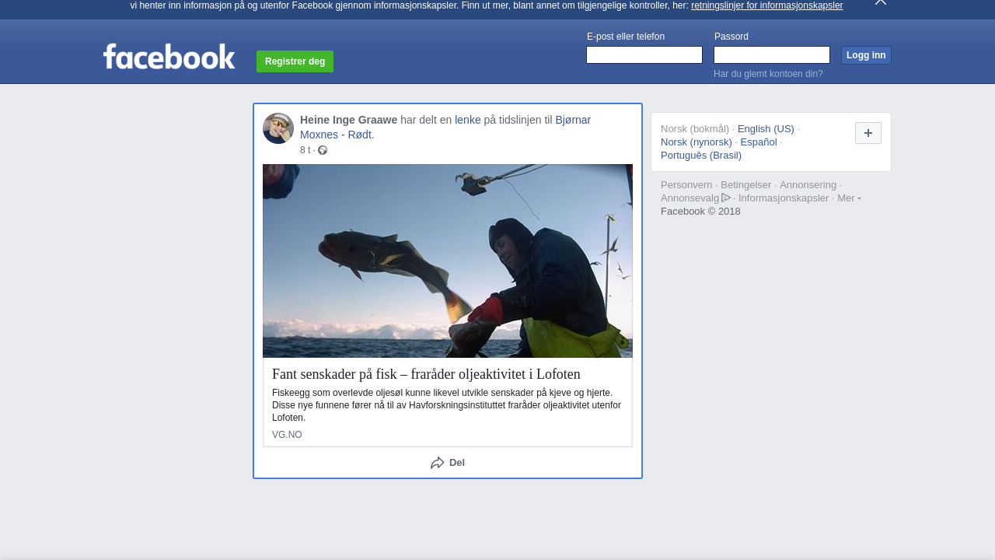Click the AdChoices triangle icon
The width and height of the screenshot is (995, 560).
[726, 198]
